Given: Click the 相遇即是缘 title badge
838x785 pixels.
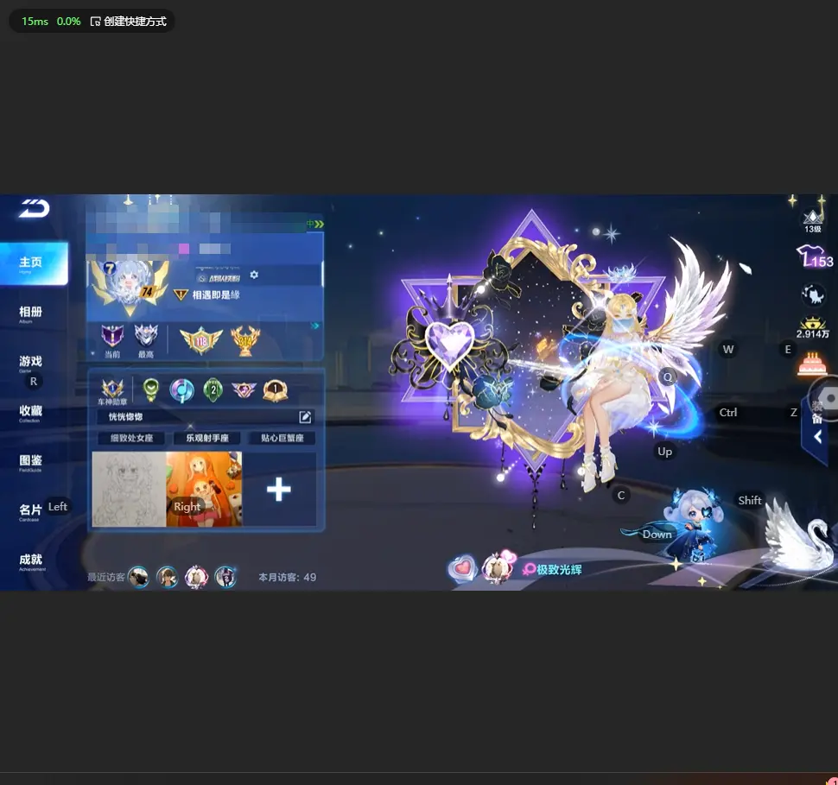Looking at the screenshot, I should coord(208,295).
